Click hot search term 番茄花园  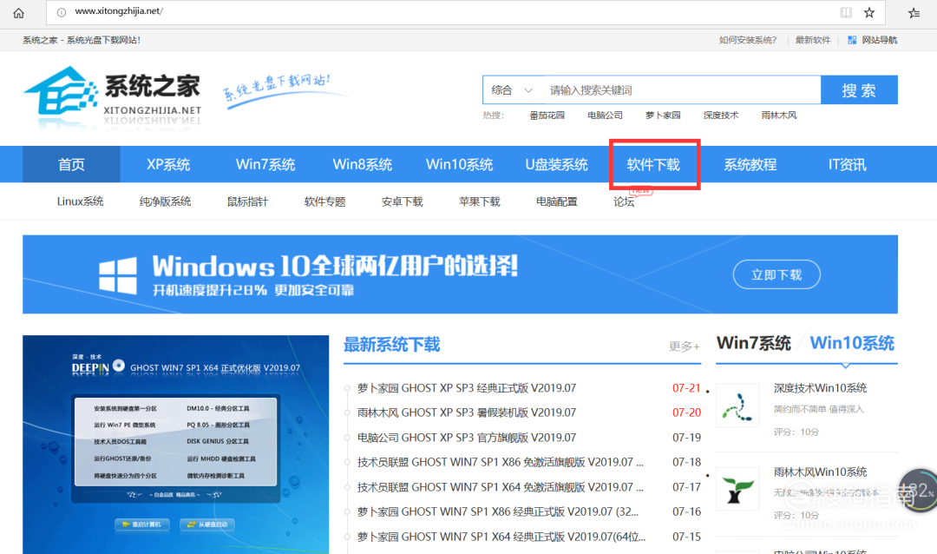point(547,115)
